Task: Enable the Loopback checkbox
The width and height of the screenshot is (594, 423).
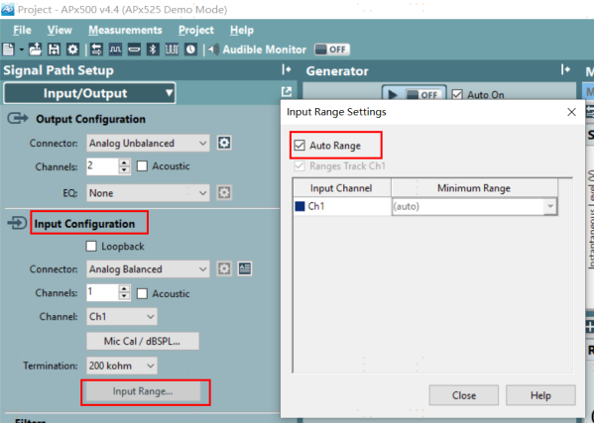Action: 91,247
